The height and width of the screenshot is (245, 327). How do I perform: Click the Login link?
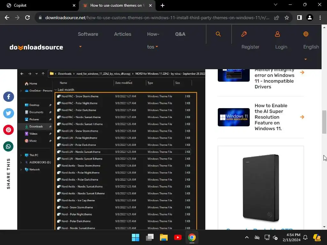[x=281, y=47]
